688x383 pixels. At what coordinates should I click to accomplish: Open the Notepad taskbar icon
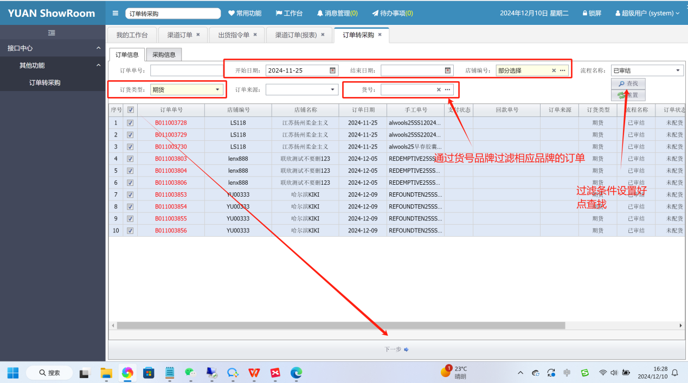click(x=170, y=373)
